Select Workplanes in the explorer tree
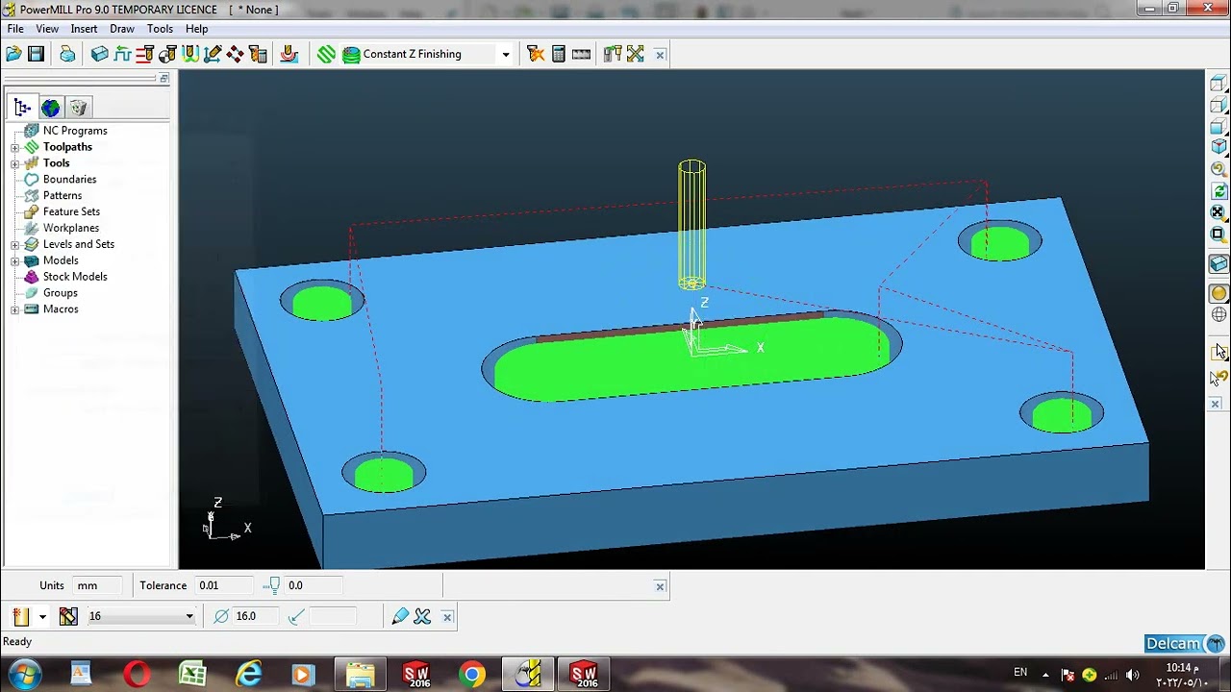This screenshot has height=692, width=1231. coord(71,228)
